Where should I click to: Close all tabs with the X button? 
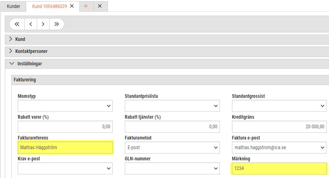tap(100, 6)
